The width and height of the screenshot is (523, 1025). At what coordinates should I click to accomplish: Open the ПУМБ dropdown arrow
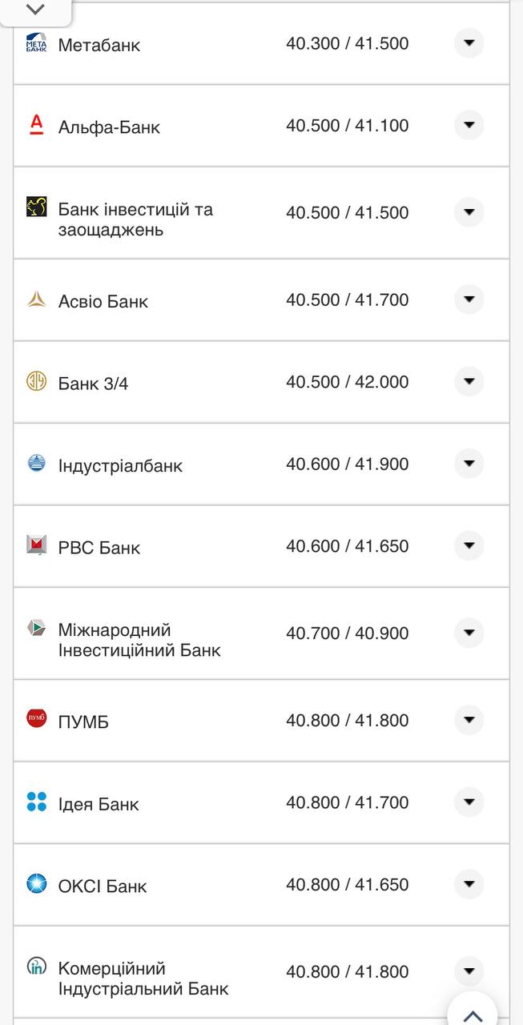click(469, 719)
